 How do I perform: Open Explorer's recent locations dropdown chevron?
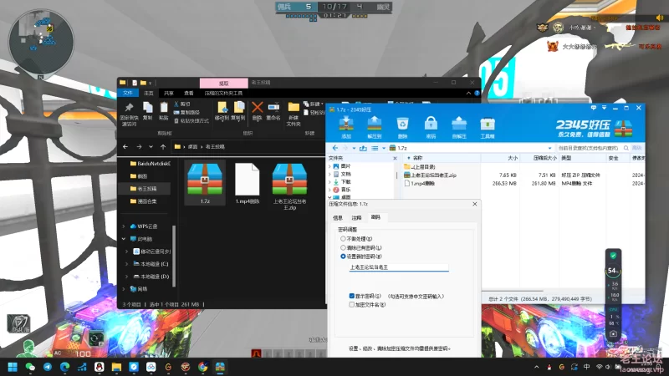coord(151,147)
